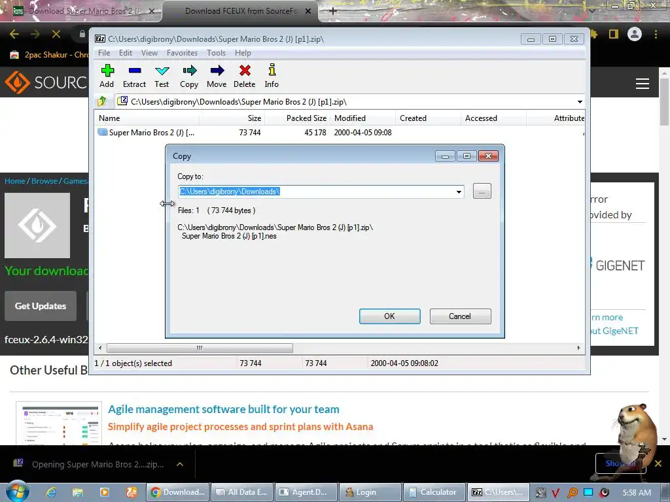
Task: Click the Move toolbar icon
Action: pos(217,76)
